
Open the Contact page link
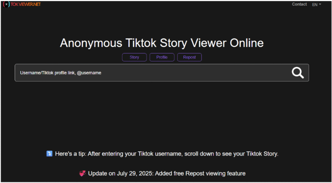pos(299,4)
